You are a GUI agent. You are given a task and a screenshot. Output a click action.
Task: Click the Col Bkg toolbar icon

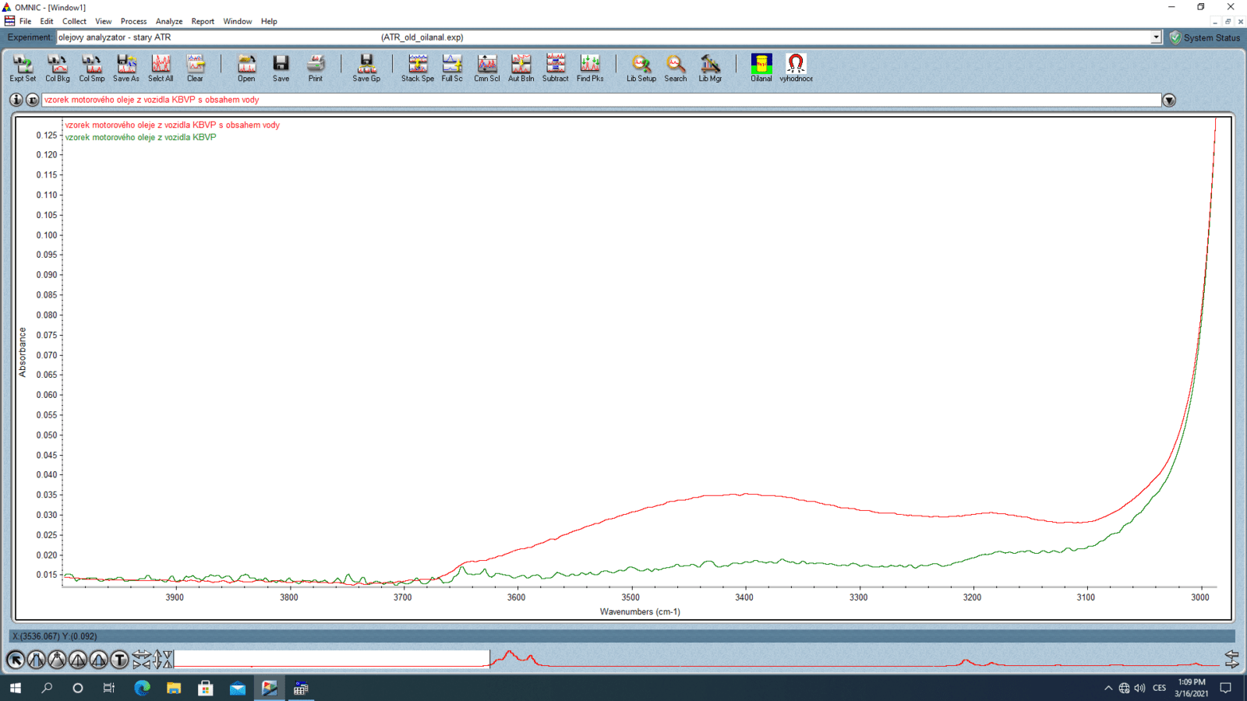(57, 68)
